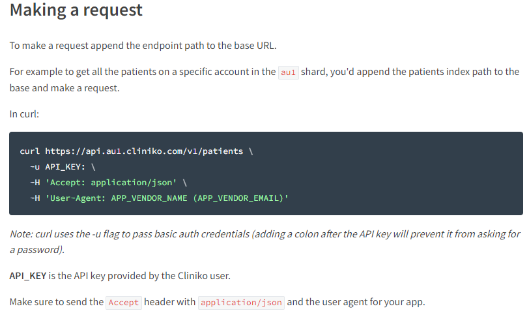
Task: Click the bold 'API_KEY' text
Action: [27, 276]
